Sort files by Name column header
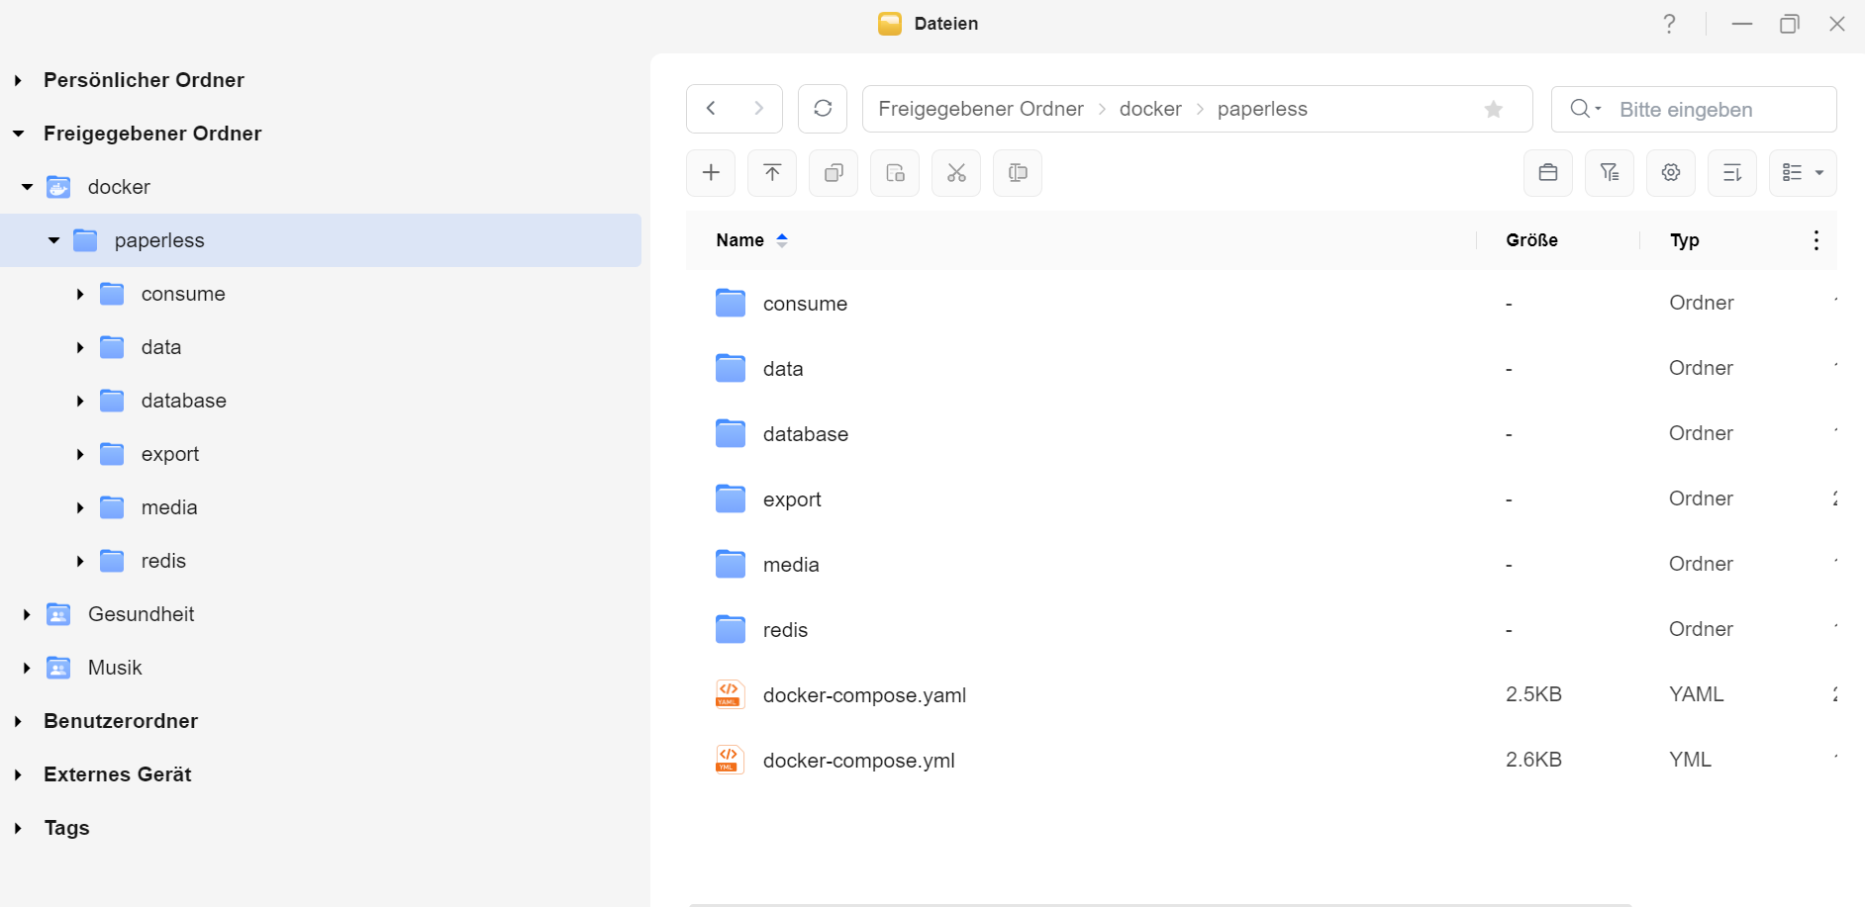 (740, 240)
